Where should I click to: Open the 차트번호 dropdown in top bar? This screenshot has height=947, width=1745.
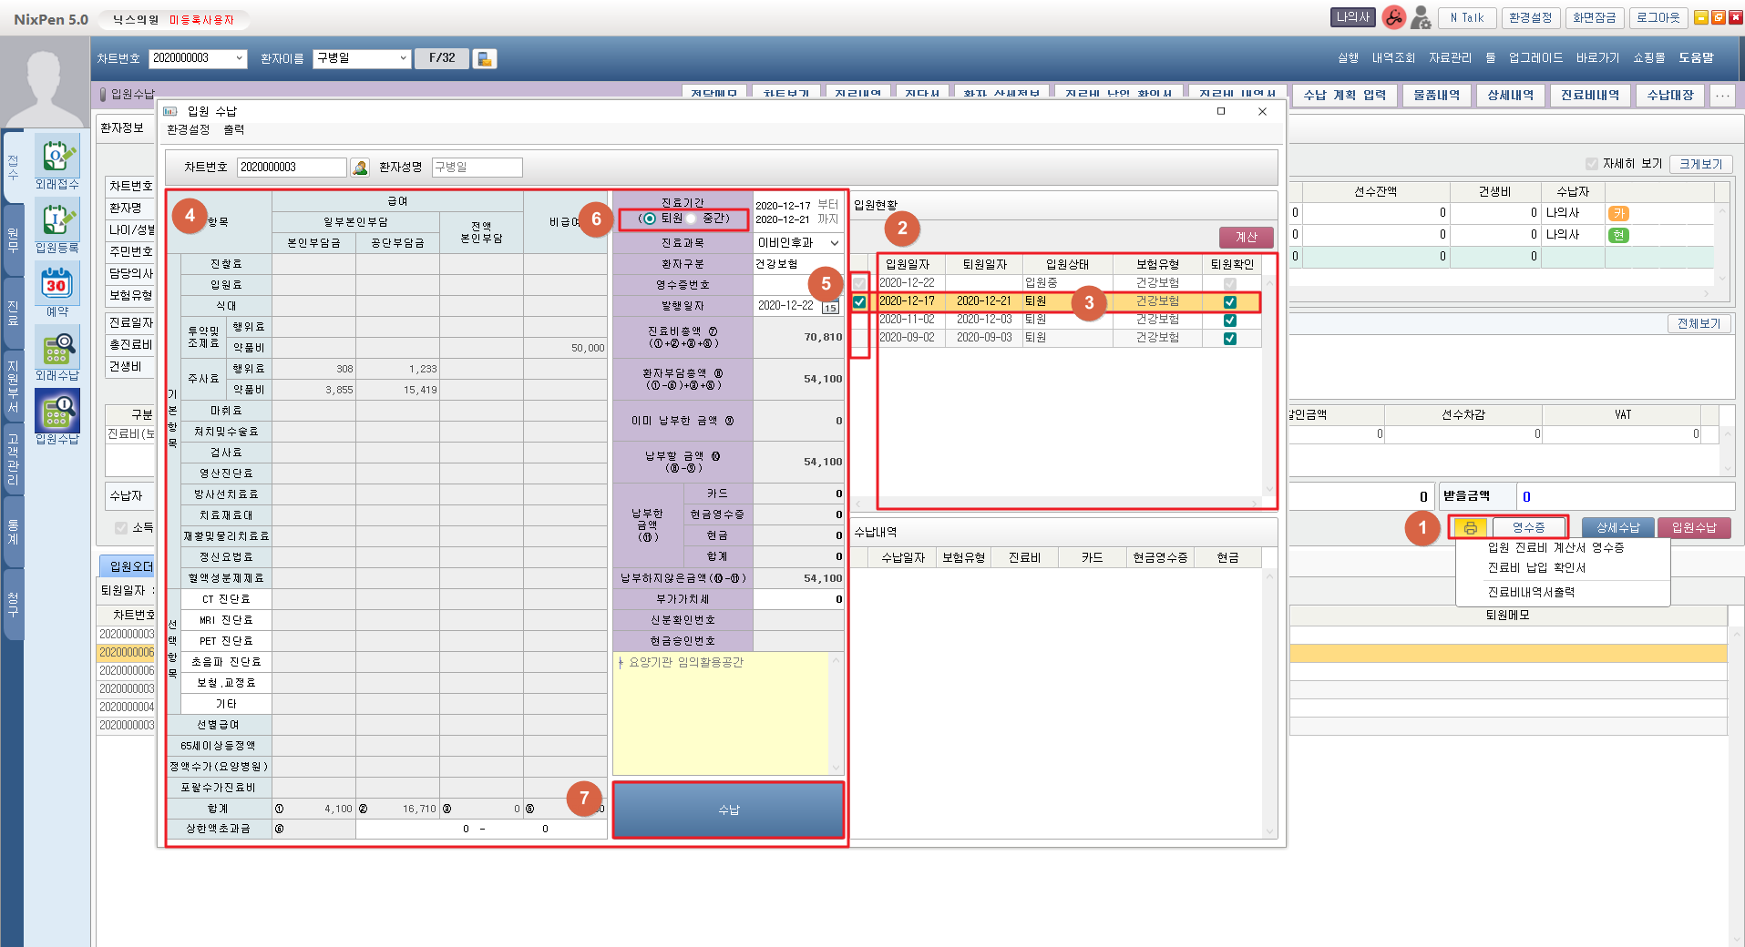[240, 58]
